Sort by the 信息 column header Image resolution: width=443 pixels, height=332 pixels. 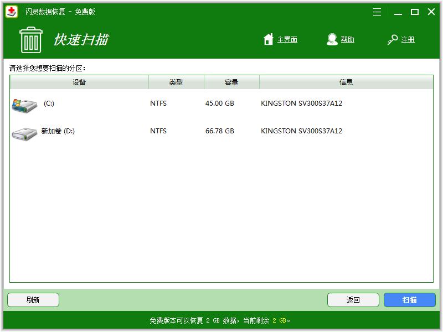[346, 82]
